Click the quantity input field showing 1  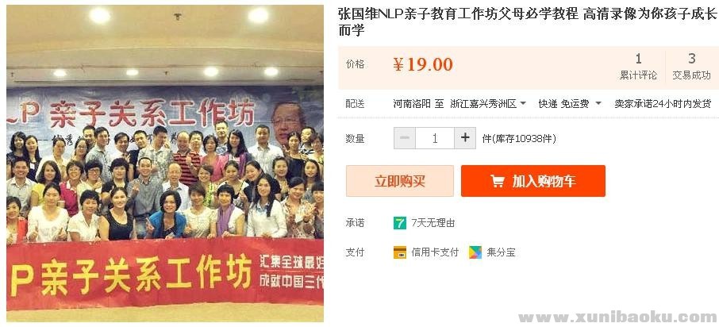point(435,138)
